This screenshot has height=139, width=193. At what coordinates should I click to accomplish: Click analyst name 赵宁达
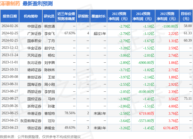click(x=50, y=48)
